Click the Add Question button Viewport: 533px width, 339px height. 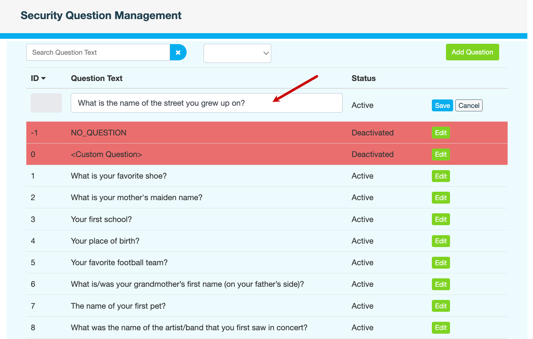coord(472,52)
